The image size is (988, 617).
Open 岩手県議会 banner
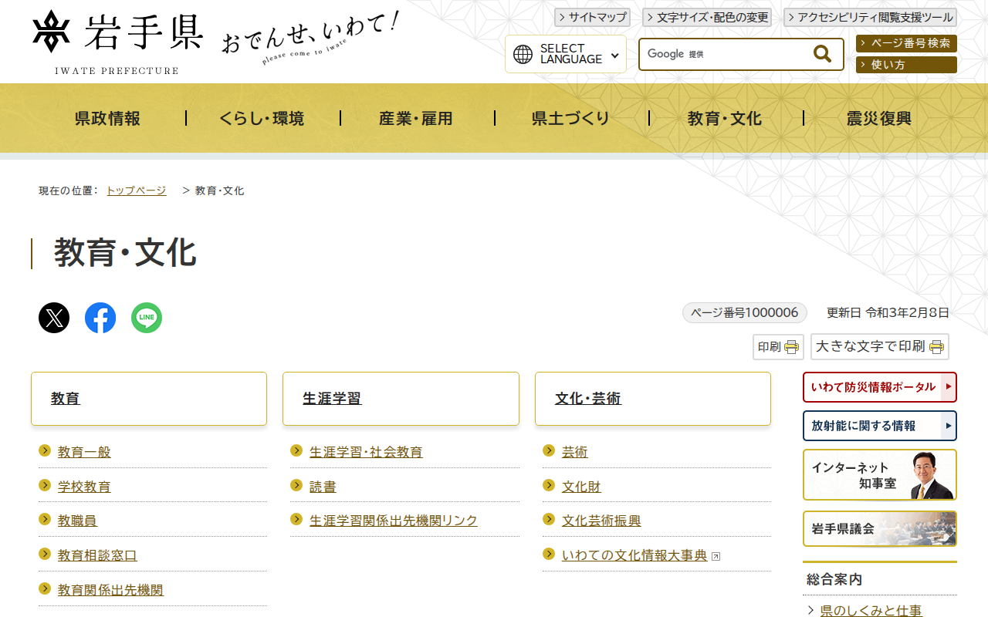[x=880, y=529]
